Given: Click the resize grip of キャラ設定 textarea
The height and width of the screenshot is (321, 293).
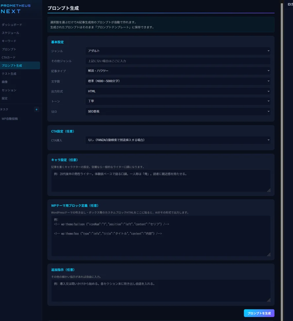Looking at the screenshot, I should tap(269, 190).
